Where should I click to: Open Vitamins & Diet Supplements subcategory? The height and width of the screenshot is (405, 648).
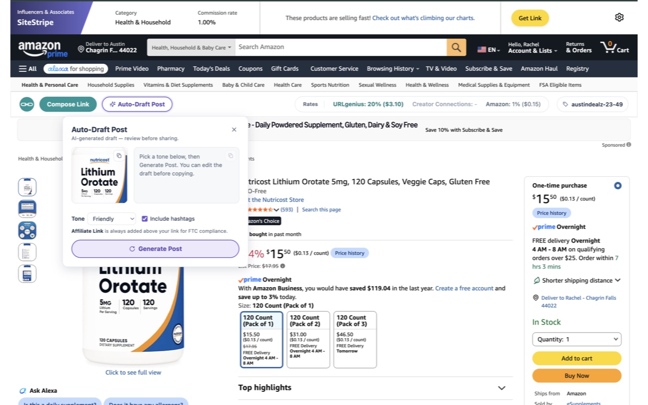point(178,85)
